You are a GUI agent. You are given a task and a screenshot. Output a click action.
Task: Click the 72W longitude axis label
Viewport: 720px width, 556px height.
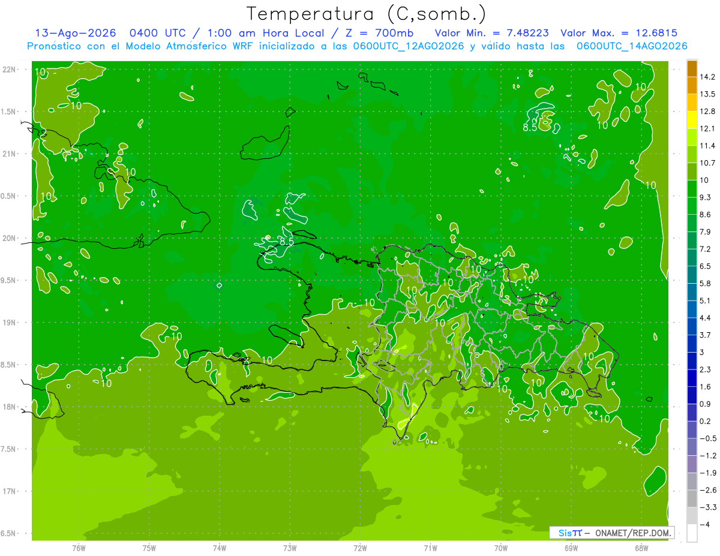360,548
